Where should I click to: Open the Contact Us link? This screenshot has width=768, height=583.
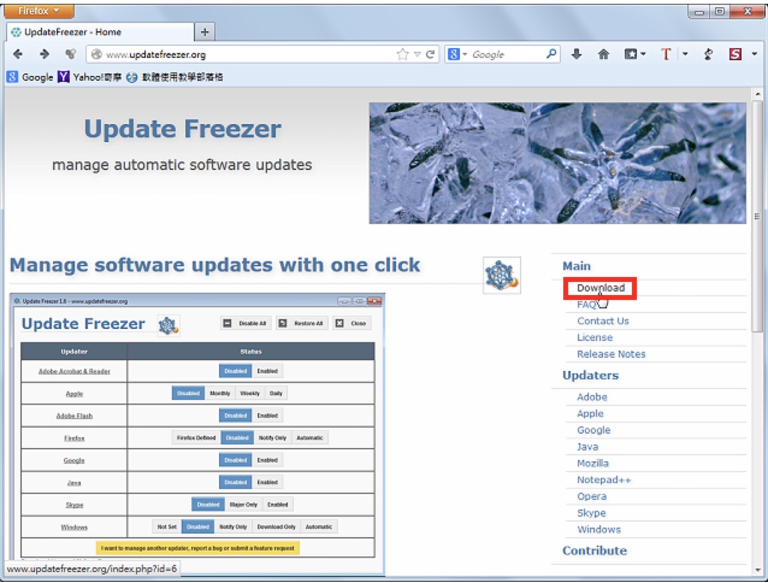602,321
